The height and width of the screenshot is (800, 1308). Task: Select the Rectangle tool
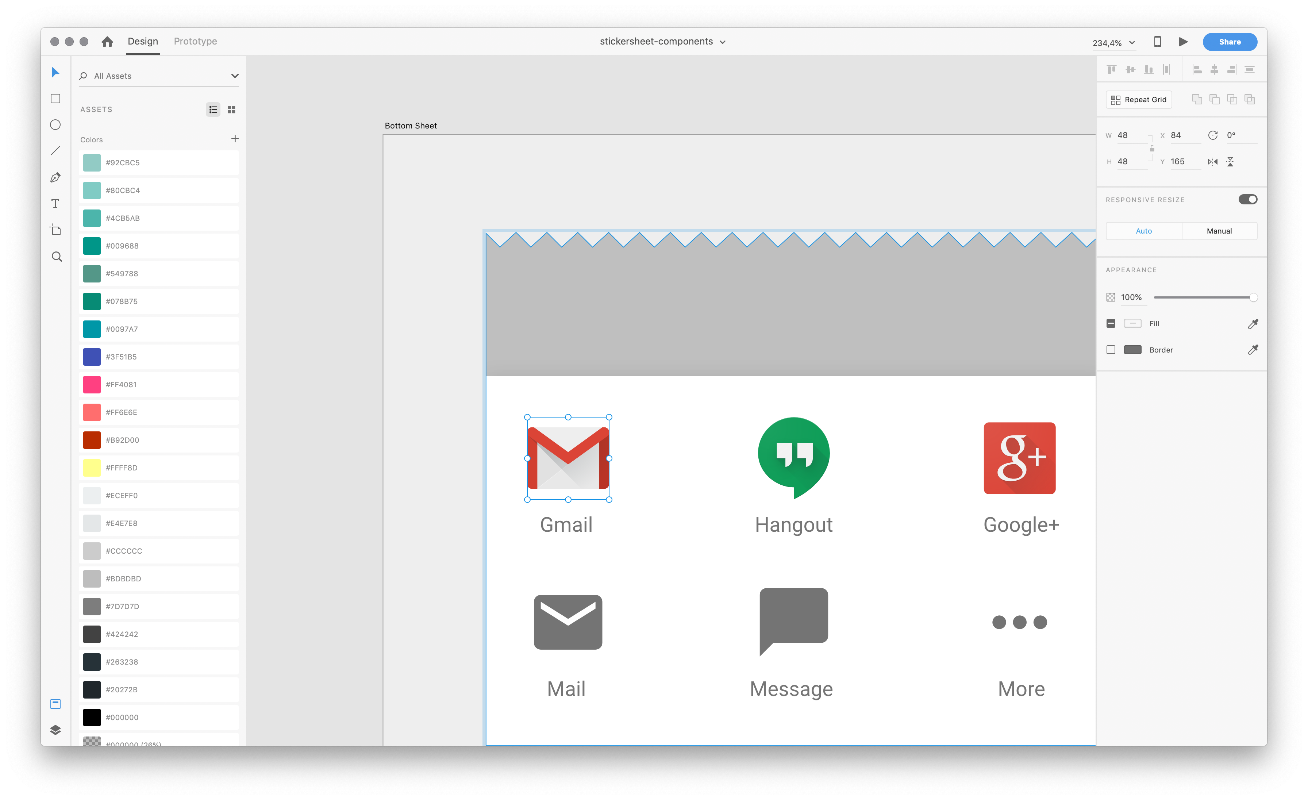(x=55, y=99)
